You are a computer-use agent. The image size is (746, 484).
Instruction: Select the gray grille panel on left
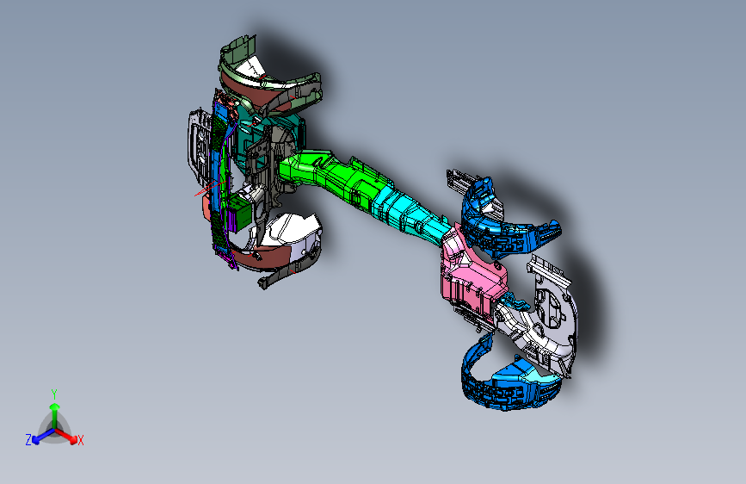point(199,146)
